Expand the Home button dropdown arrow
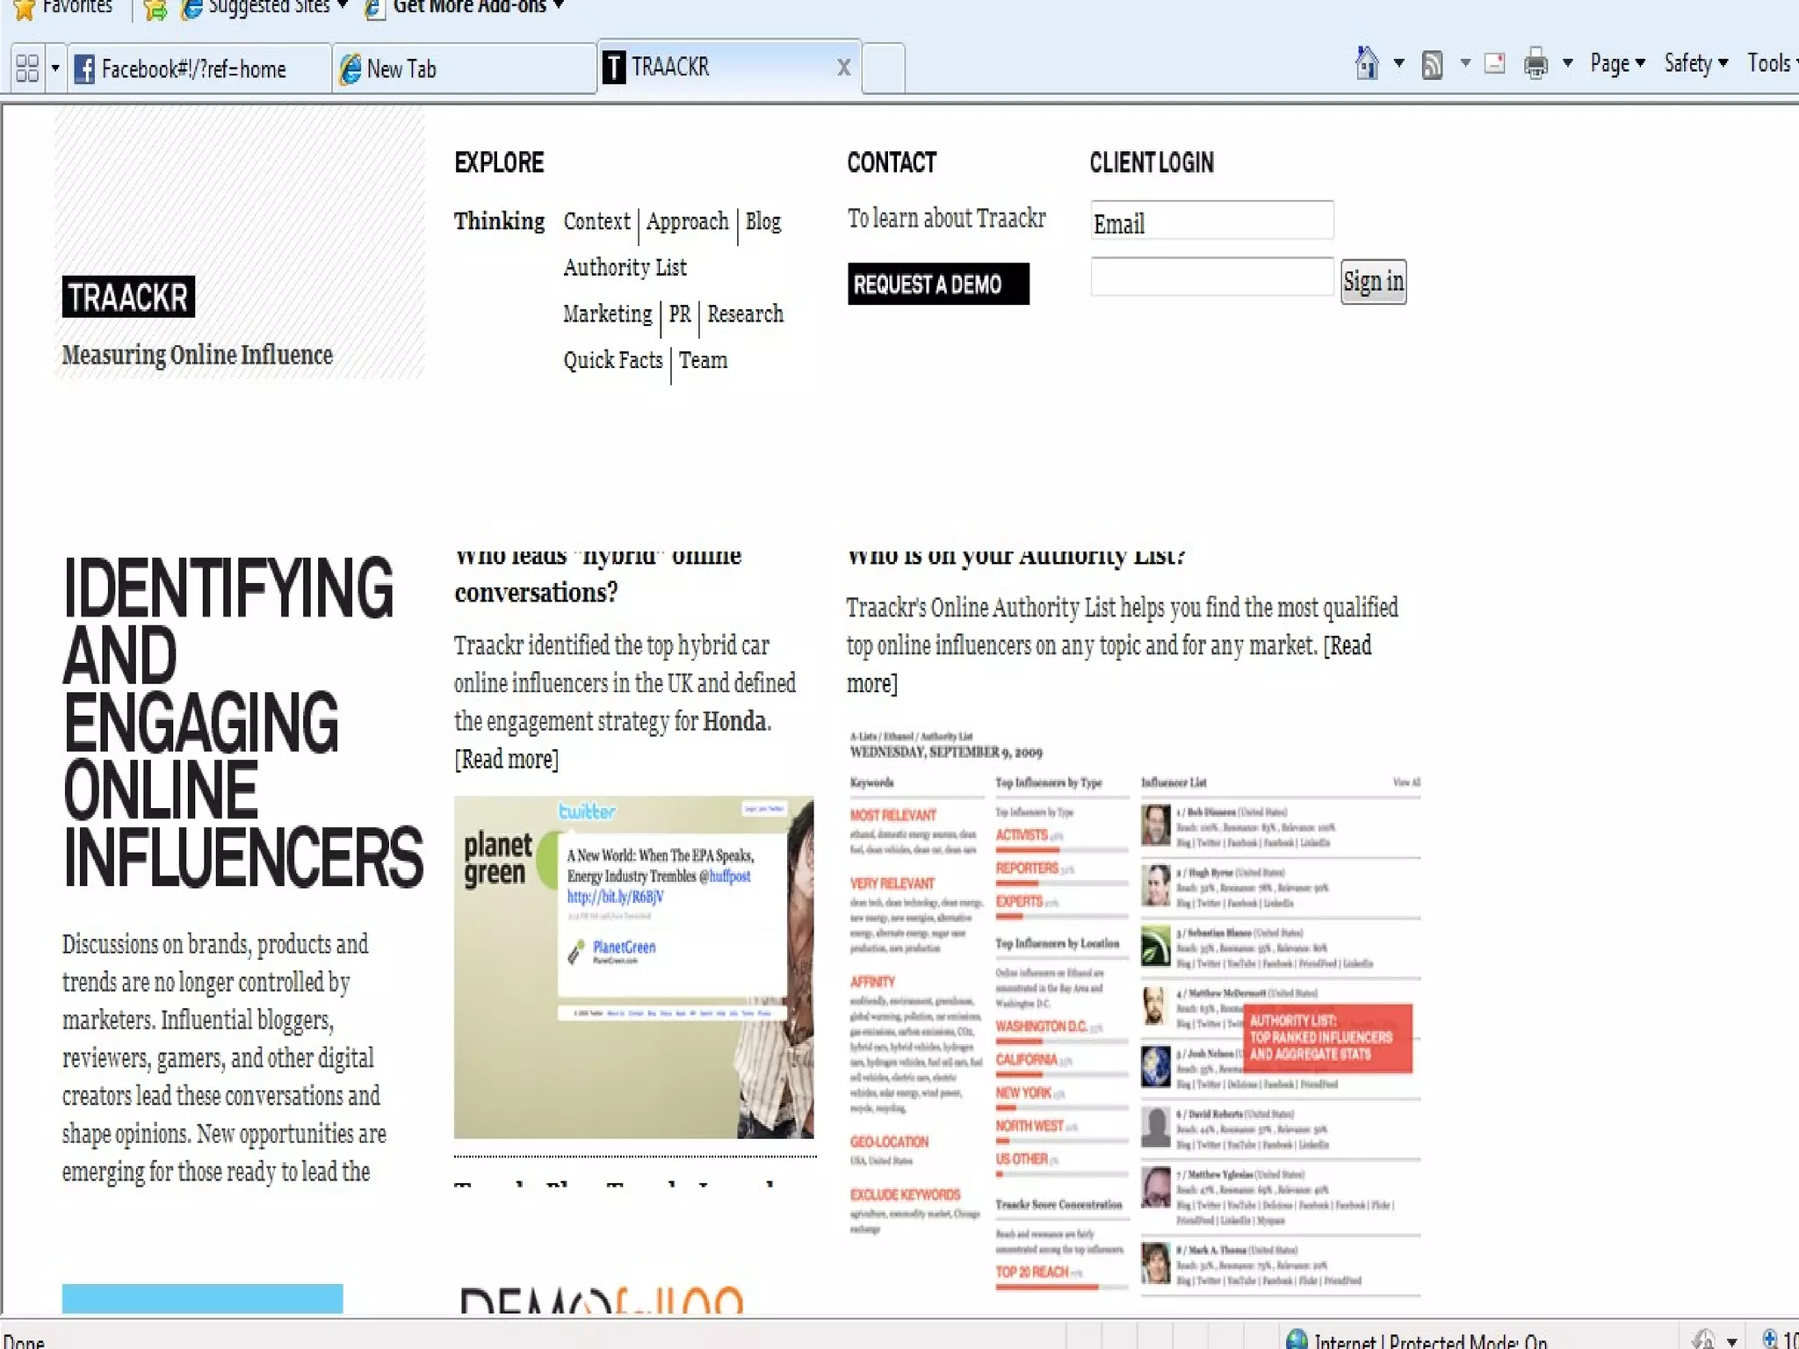The width and height of the screenshot is (1799, 1349). point(1399,63)
